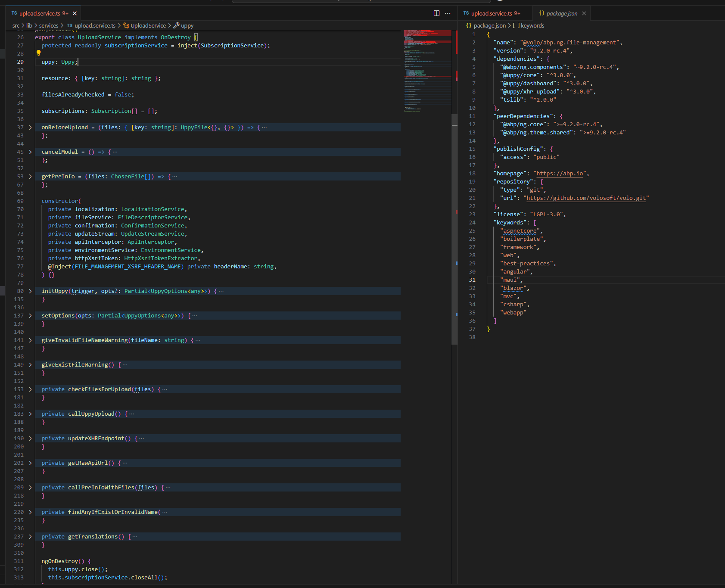
Task: Click the UploadService class breadcrumb
Action: click(148, 26)
